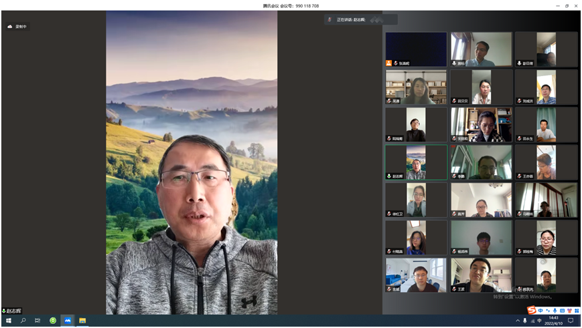
Task: Toggle the taskbar IME language indicator
Action: coord(539,321)
